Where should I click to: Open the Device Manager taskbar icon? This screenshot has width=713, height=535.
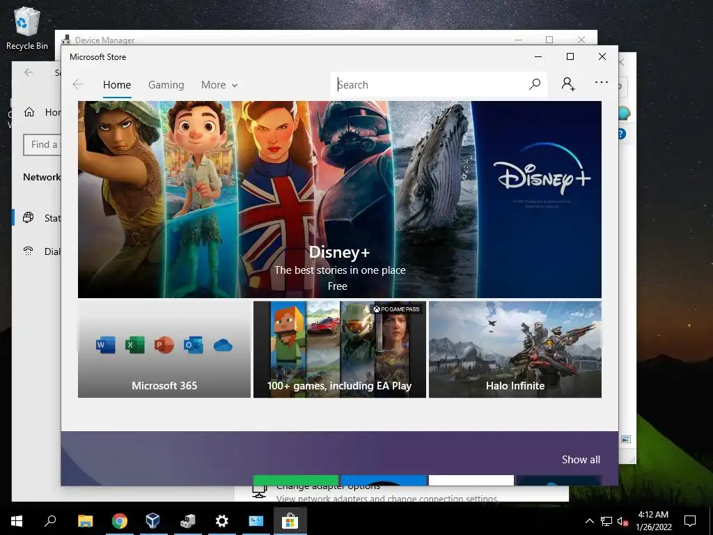187,521
